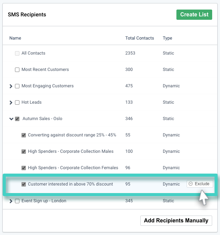This screenshot has height=235, width=220.
Task: Click High Spenders - Corporate Collection Males text
Action: 70,151
